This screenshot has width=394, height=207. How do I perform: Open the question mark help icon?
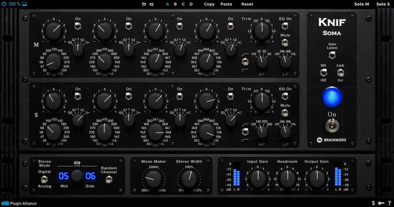[389, 203]
